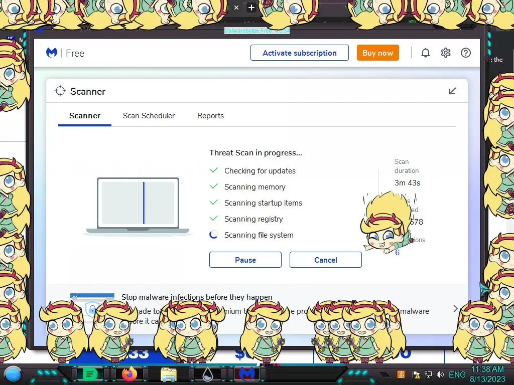
Task: Click the scan duration value 3m 43s
Action: [407, 182]
